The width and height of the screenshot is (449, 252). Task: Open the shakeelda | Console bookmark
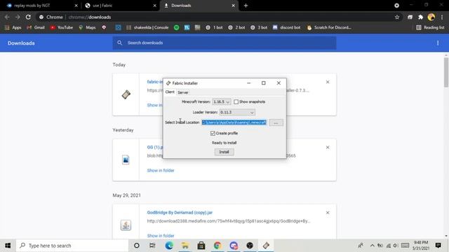pyautogui.click(x=147, y=27)
